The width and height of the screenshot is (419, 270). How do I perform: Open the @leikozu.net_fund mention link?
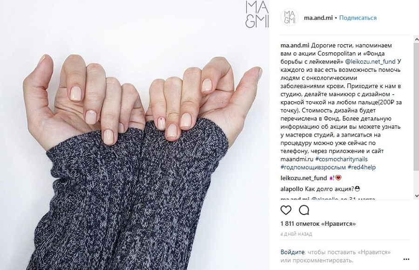(370, 62)
